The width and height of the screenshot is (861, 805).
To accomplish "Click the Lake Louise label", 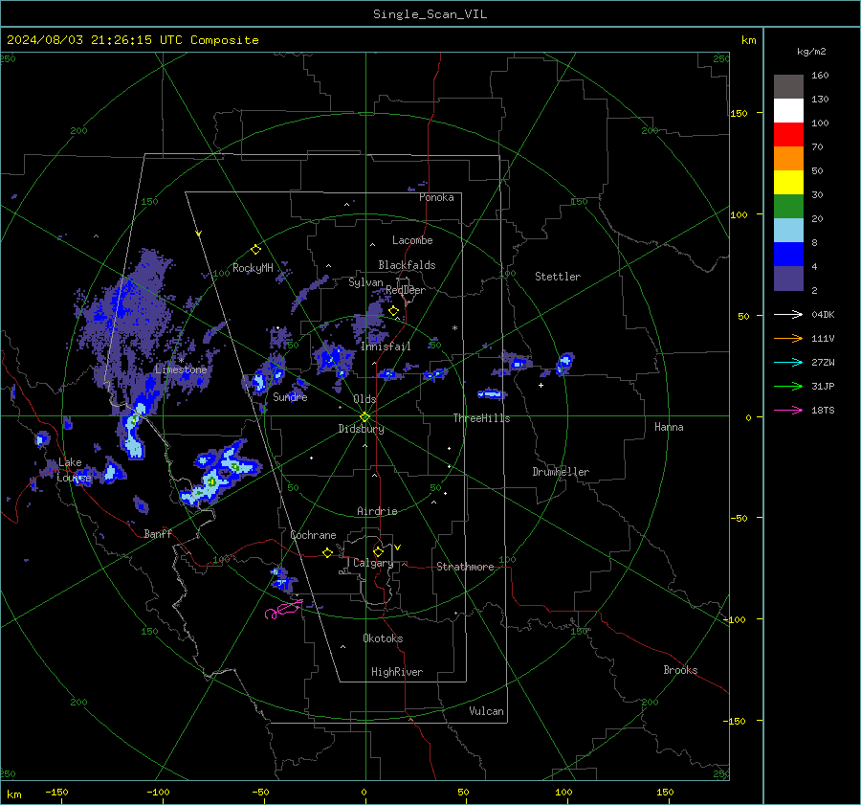I will pos(73,470).
